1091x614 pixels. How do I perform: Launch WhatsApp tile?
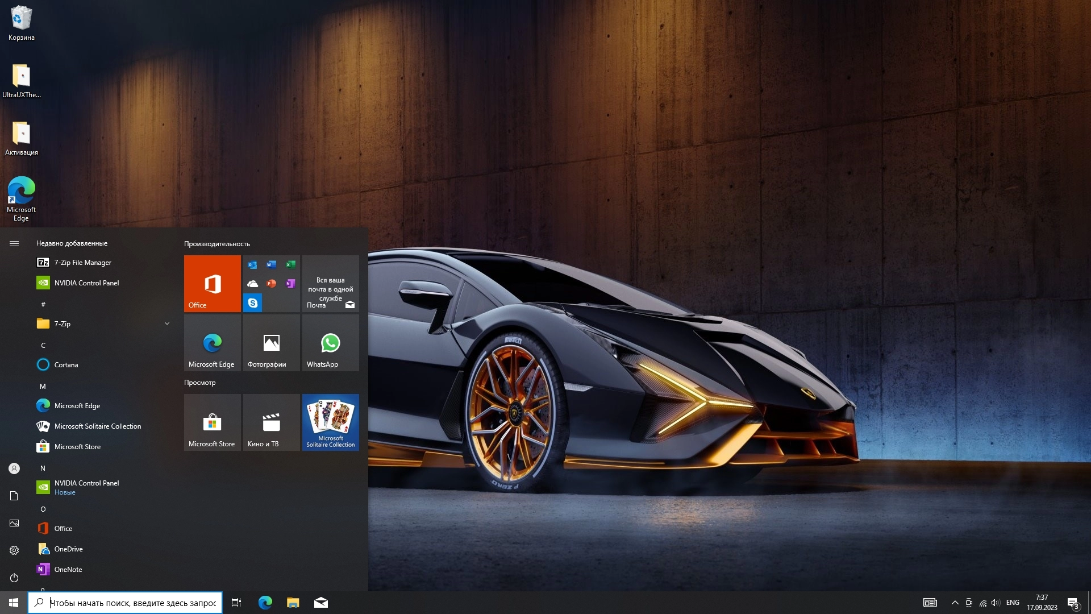pos(330,343)
